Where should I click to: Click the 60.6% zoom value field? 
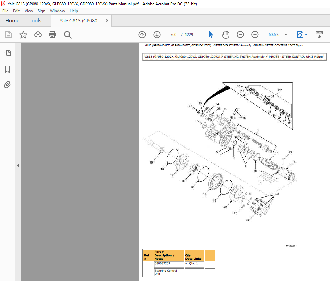tap(274, 35)
